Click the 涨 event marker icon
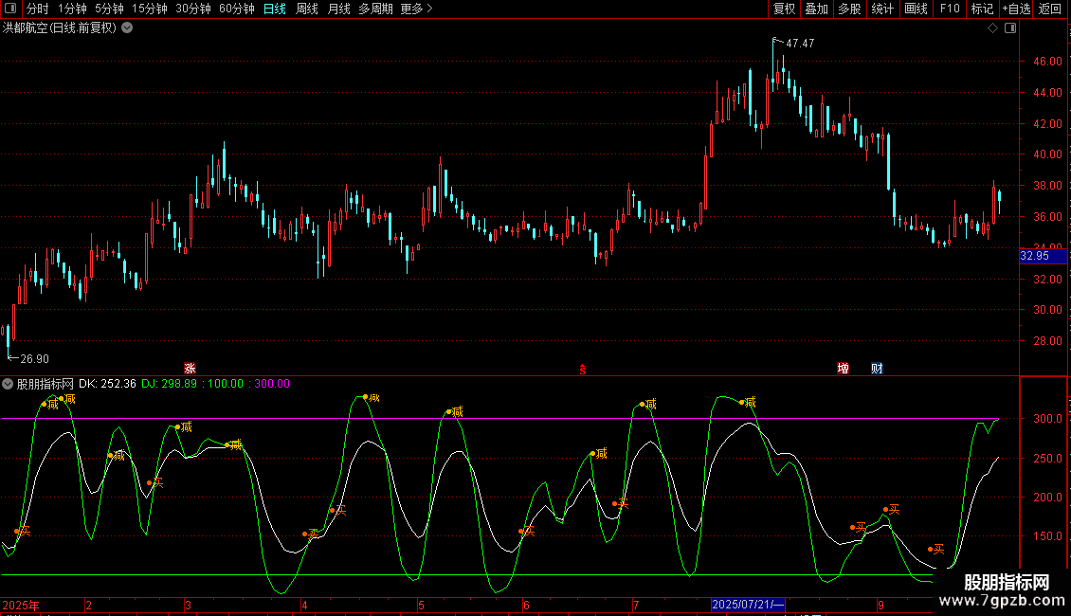Image resolution: width=1071 pixels, height=616 pixels. point(190,368)
